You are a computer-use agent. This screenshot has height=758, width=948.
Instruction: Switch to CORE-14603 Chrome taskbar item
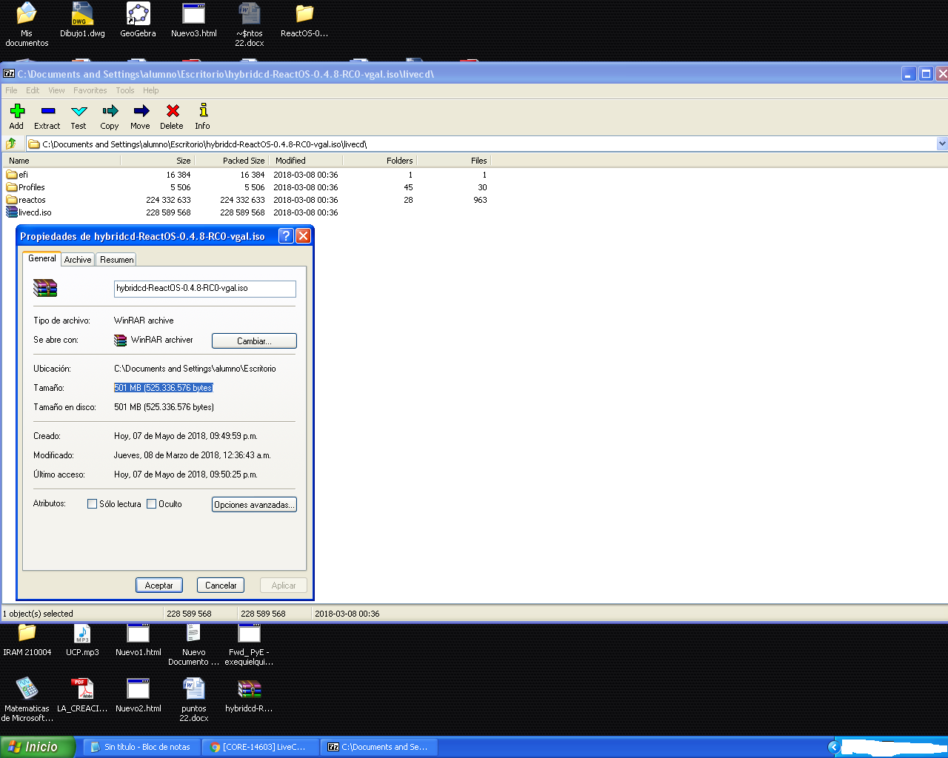[259, 747]
